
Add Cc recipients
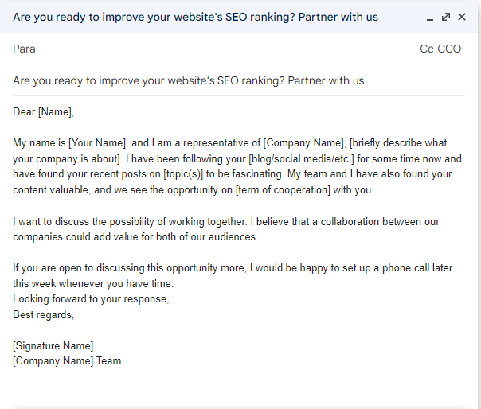[x=426, y=49]
